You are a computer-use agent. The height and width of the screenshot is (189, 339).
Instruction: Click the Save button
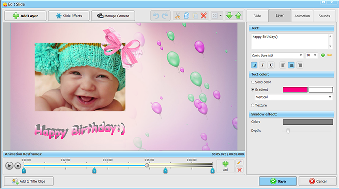pos(278,181)
